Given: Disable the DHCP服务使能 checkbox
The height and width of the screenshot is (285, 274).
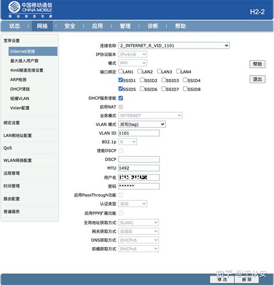Looking at the screenshot, I should click(121, 98).
